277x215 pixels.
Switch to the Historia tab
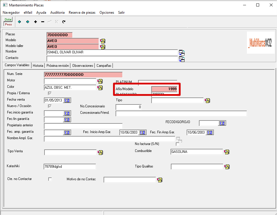pyautogui.click(x=38, y=66)
